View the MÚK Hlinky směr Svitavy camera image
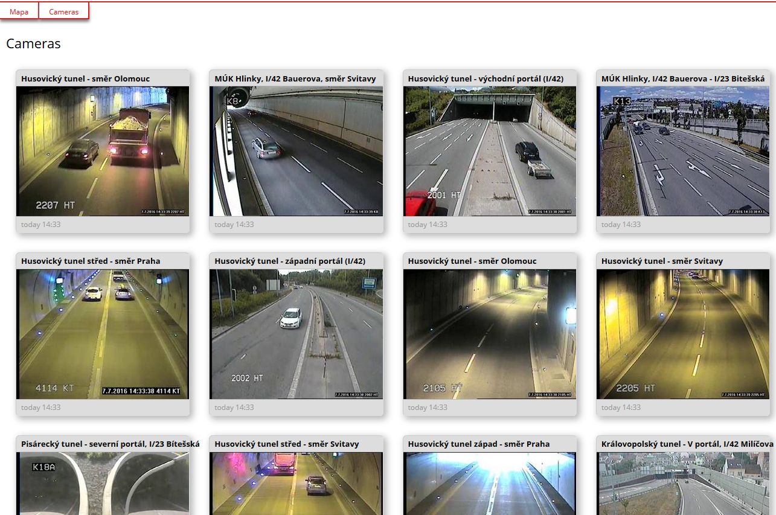 (296, 151)
